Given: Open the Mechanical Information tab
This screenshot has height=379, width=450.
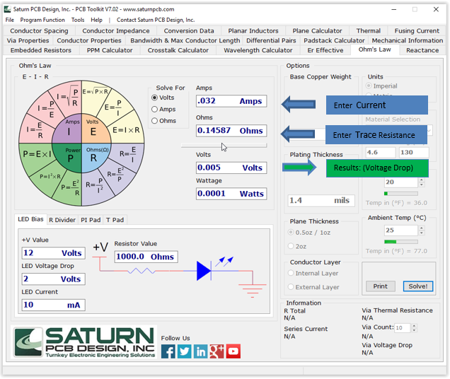Looking at the screenshot, I should (408, 40).
